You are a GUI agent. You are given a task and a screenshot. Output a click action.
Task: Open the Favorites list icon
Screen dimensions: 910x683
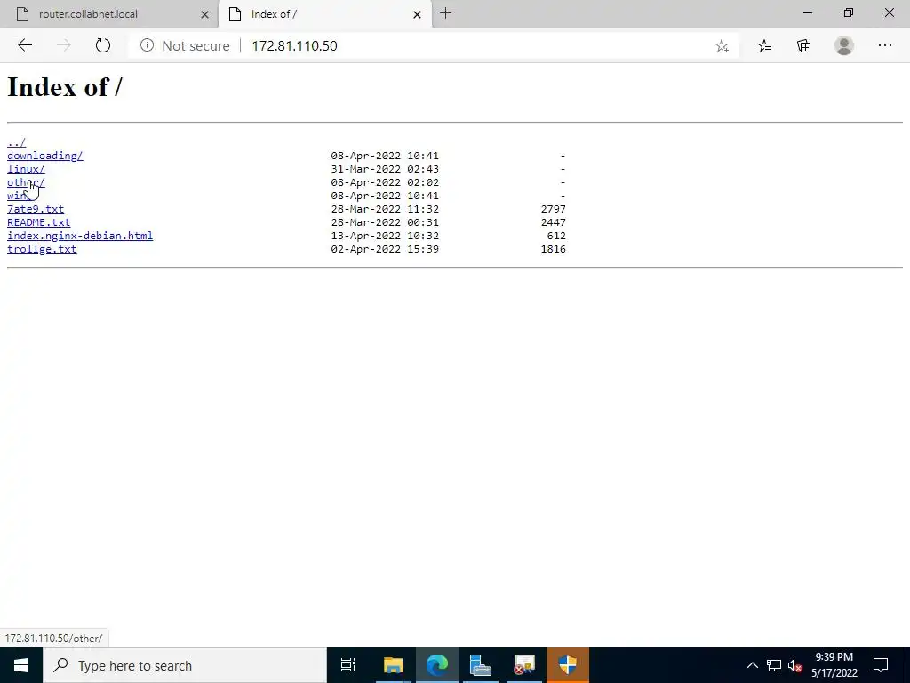(x=764, y=46)
